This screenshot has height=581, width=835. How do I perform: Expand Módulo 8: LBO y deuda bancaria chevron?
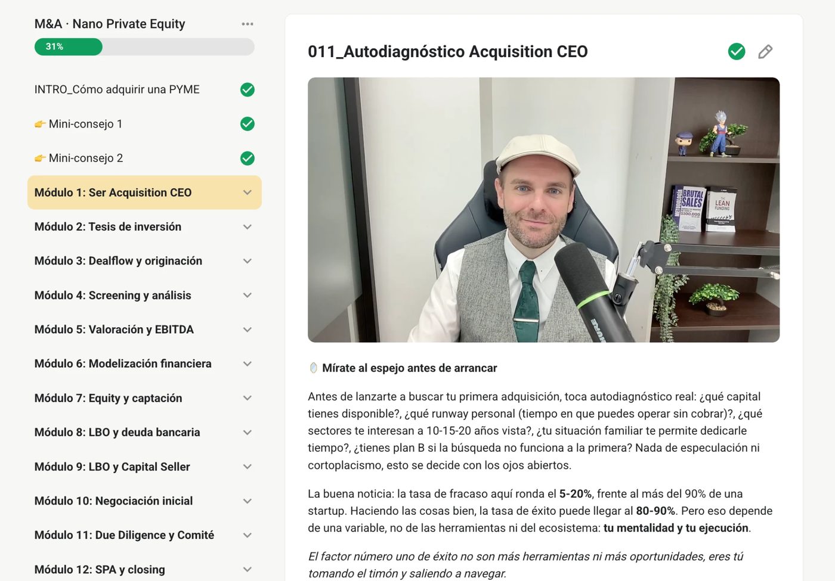tap(248, 433)
